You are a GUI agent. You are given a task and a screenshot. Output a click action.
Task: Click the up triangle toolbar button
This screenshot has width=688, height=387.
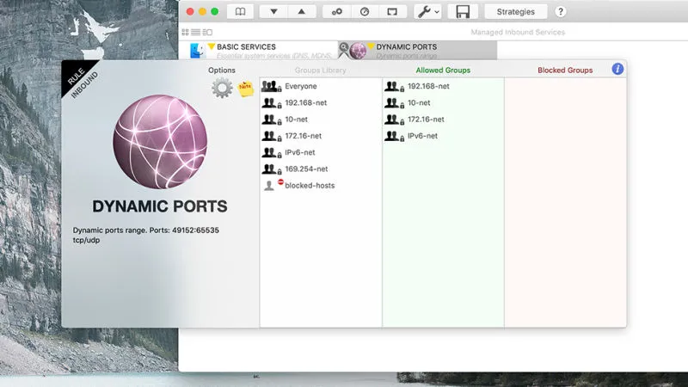pyautogui.click(x=301, y=12)
